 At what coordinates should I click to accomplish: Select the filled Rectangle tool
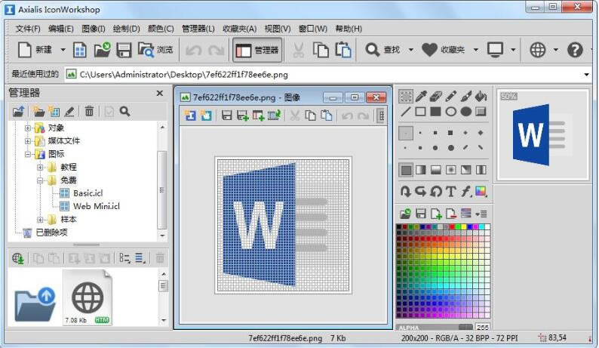(x=435, y=112)
